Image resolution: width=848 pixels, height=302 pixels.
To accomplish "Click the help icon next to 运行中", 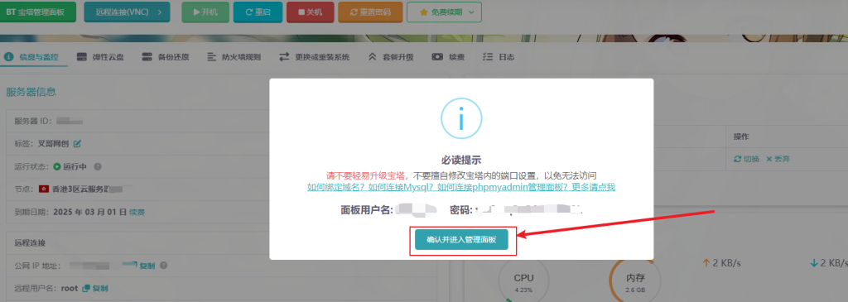I will (98, 167).
